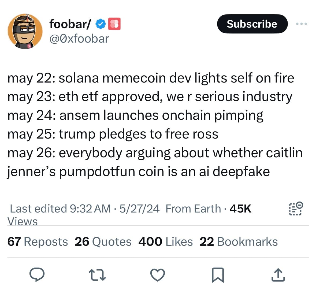This screenshot has width=316, height=287.
Task: Click the blue verified checkmark badge
Action: pos(100,23)
